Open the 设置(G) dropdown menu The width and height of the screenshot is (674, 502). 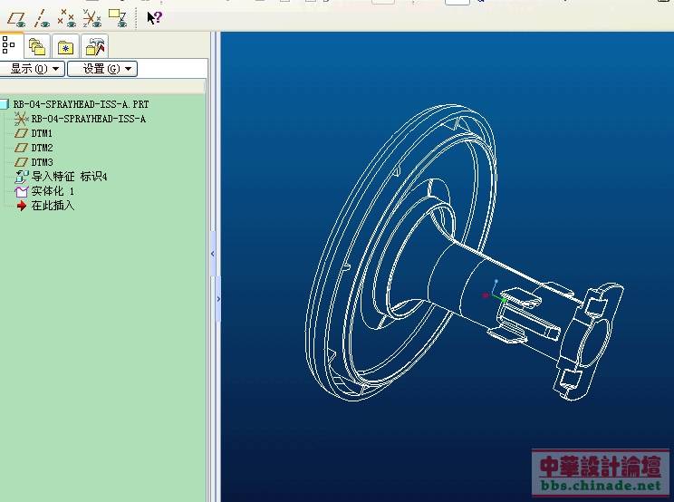[102, 69]
